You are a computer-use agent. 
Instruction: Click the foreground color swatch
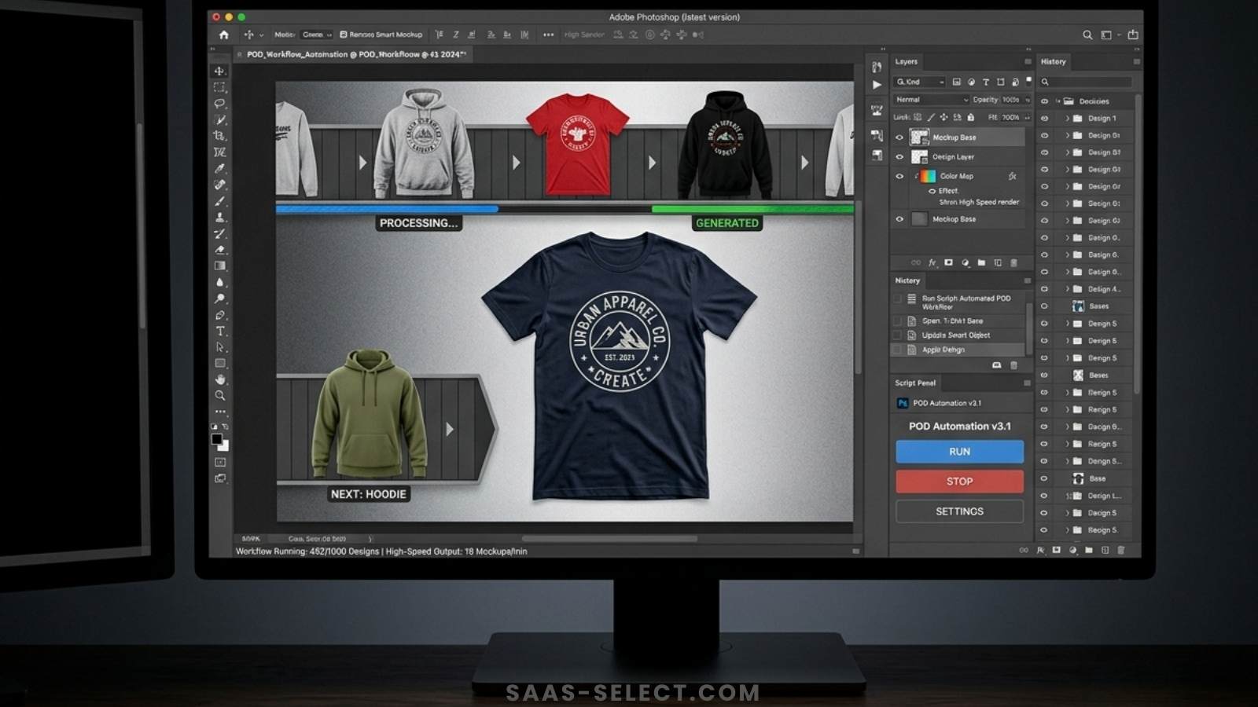click(x=217, y=439)
